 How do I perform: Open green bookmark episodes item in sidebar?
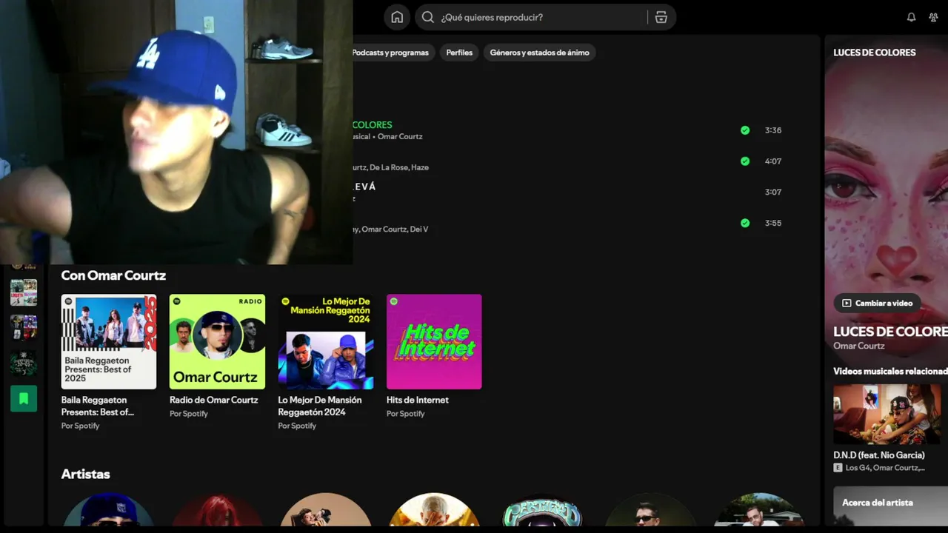[24, 399]
